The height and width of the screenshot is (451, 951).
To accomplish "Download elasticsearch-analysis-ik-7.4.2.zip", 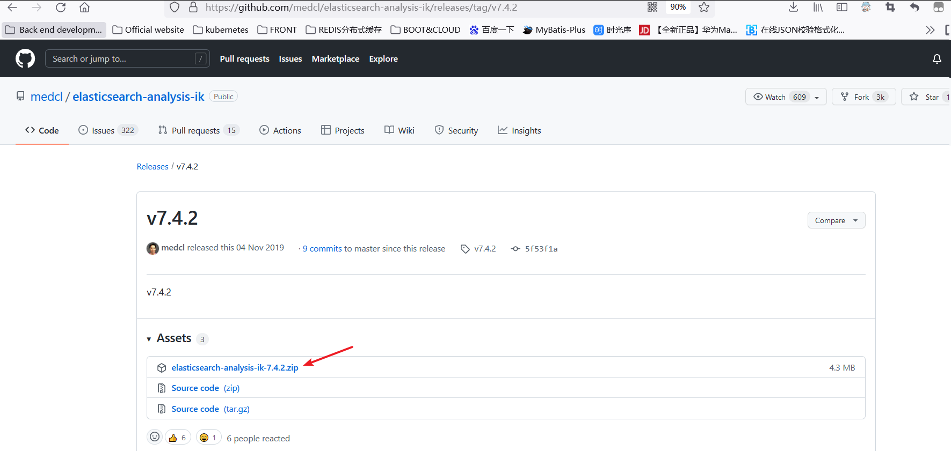I will point(235,368).
